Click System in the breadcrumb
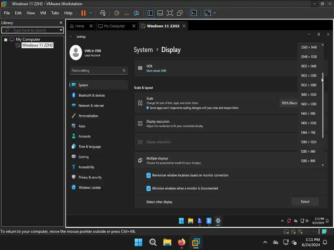This screenshot has width=334, height=250. [x=143, y=50]
